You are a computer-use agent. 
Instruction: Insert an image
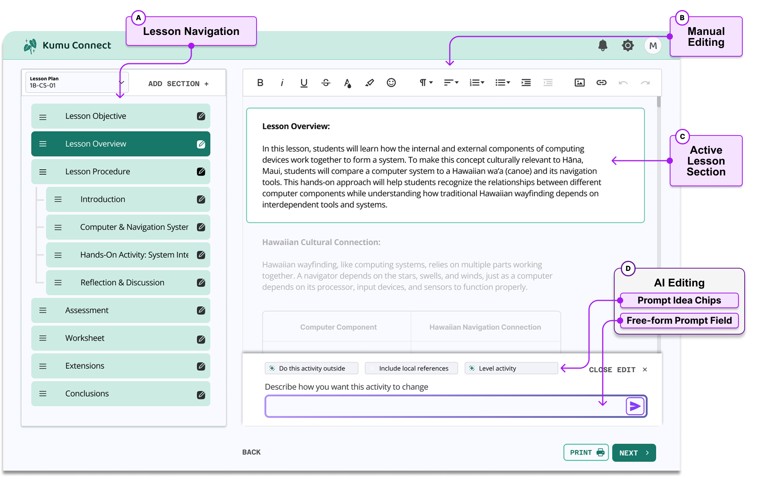click(x=579, y=82)
